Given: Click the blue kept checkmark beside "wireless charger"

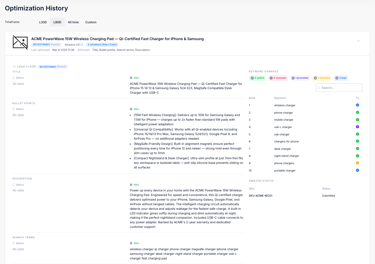Looking at the screenshot, I should click(357, 105).
